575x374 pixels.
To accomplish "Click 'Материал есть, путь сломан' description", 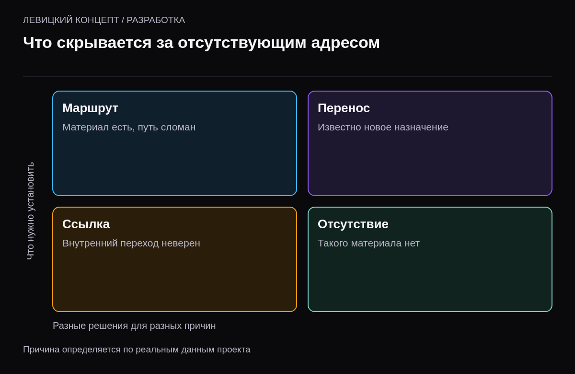I will 129,127.
